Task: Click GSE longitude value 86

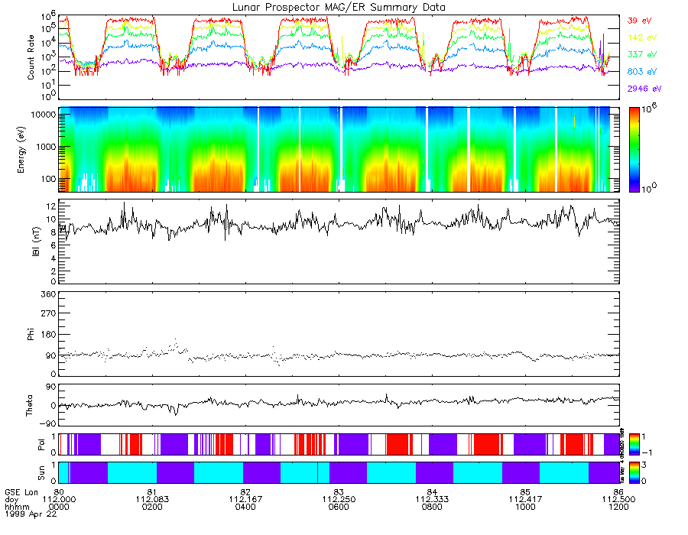Action: point(618,492)
